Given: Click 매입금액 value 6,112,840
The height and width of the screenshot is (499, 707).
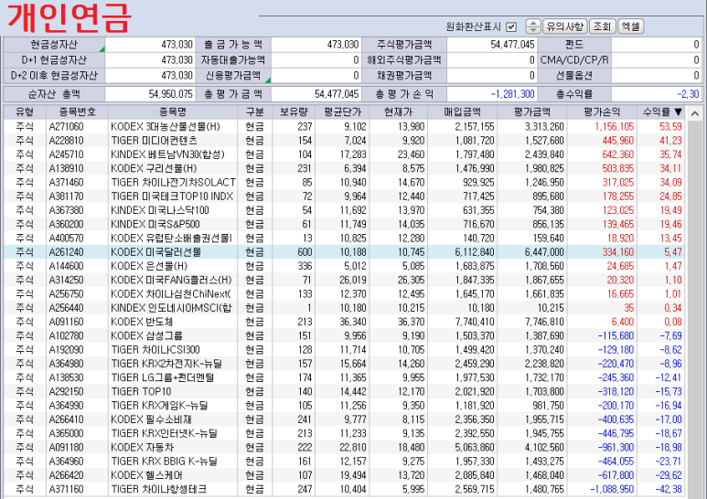Looking at the screenshot, I should [475, 252].
